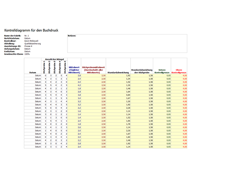This screenshot has height=174, width=226.
Task: Select the Standardabweichung cell showing 1,34
Action: [118, 79]
